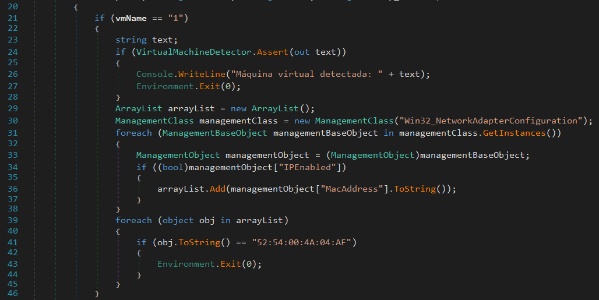Click line number 36 in the gutter

(13, 189)
